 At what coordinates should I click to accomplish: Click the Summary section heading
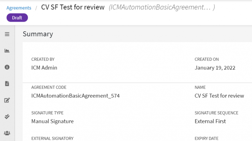tap(38, 34)
